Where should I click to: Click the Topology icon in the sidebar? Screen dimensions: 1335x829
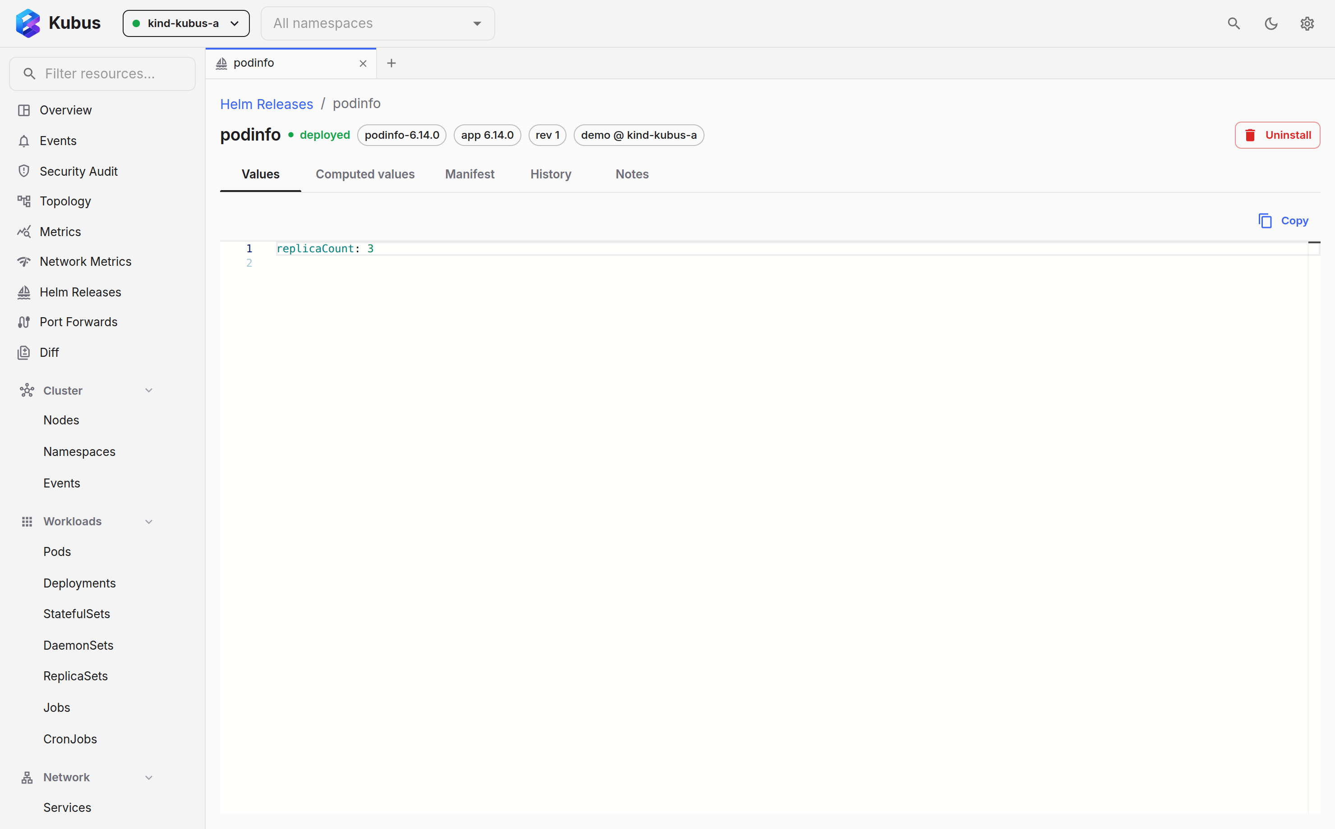(23, 201)
